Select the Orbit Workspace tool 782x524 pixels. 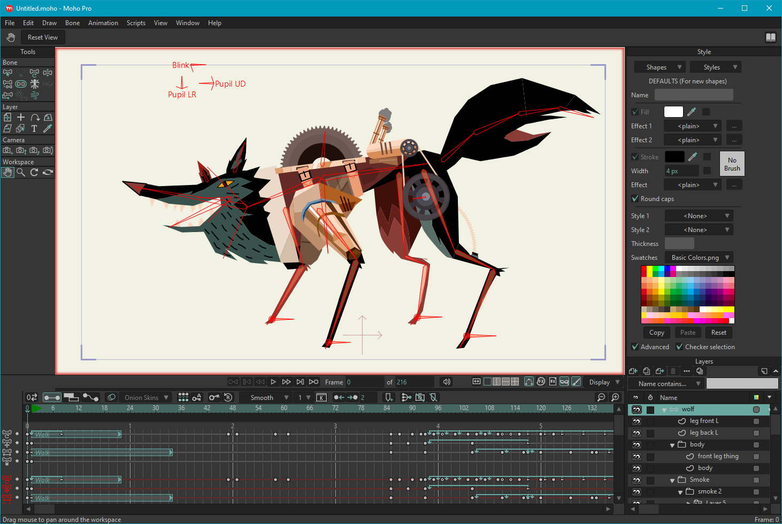coord(48,172)
